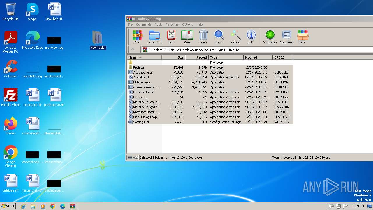
Task: Open the File menu
Action: tap(130, 24)
